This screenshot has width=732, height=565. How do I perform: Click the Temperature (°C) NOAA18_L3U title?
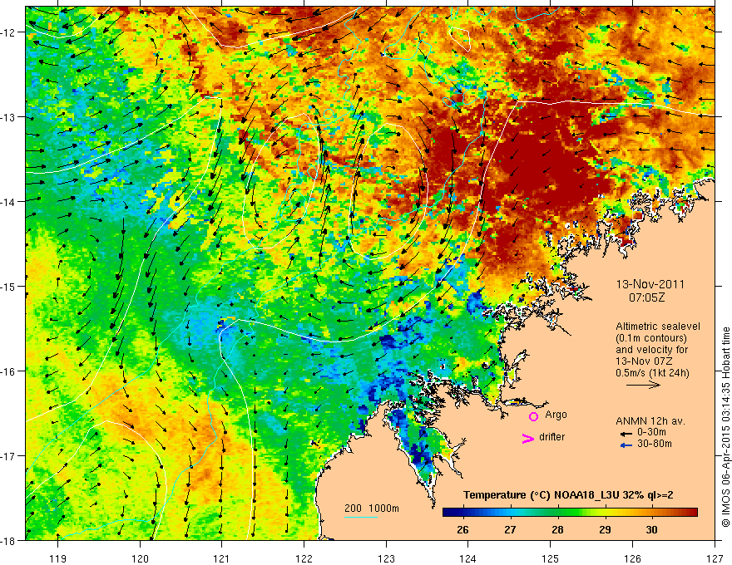(x=568, y=495)
